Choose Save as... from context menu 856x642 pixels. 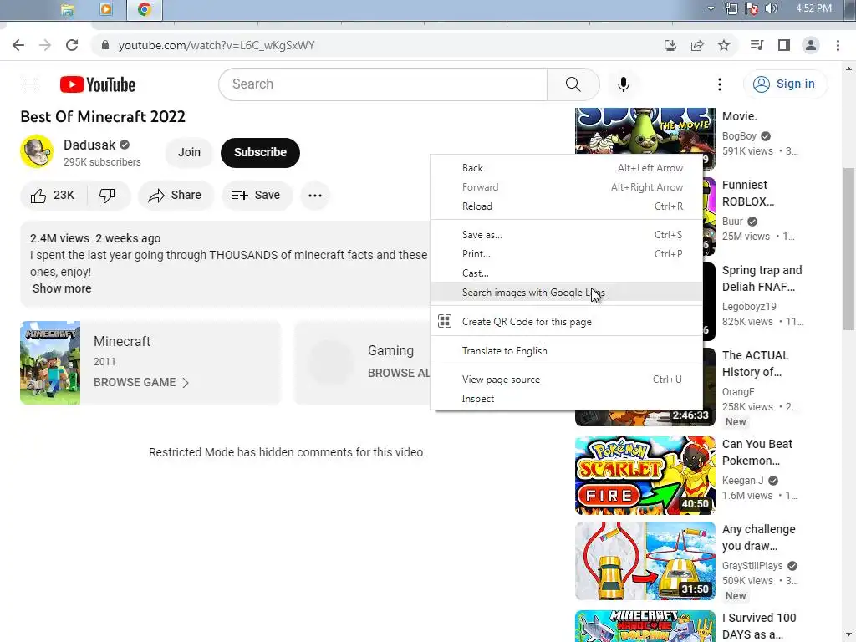click(x=566, y=235)
